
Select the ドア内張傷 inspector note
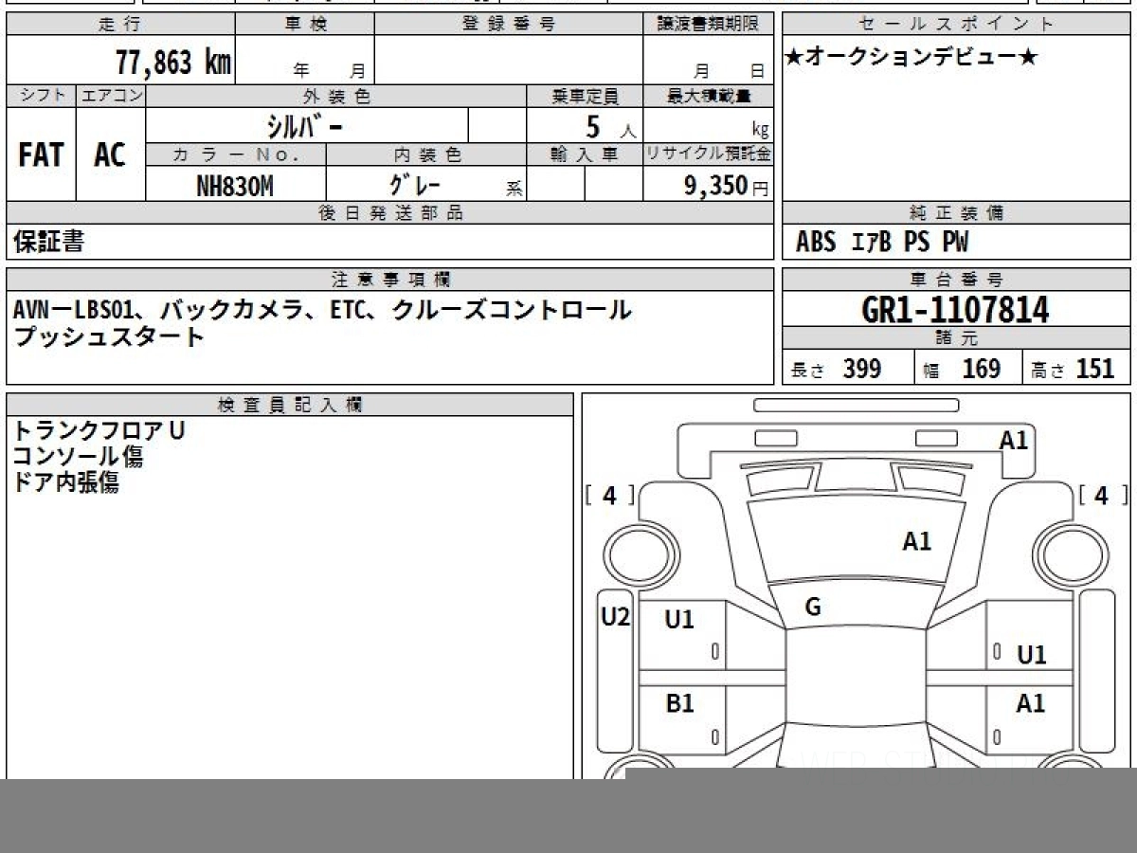(x=65, y=482)
